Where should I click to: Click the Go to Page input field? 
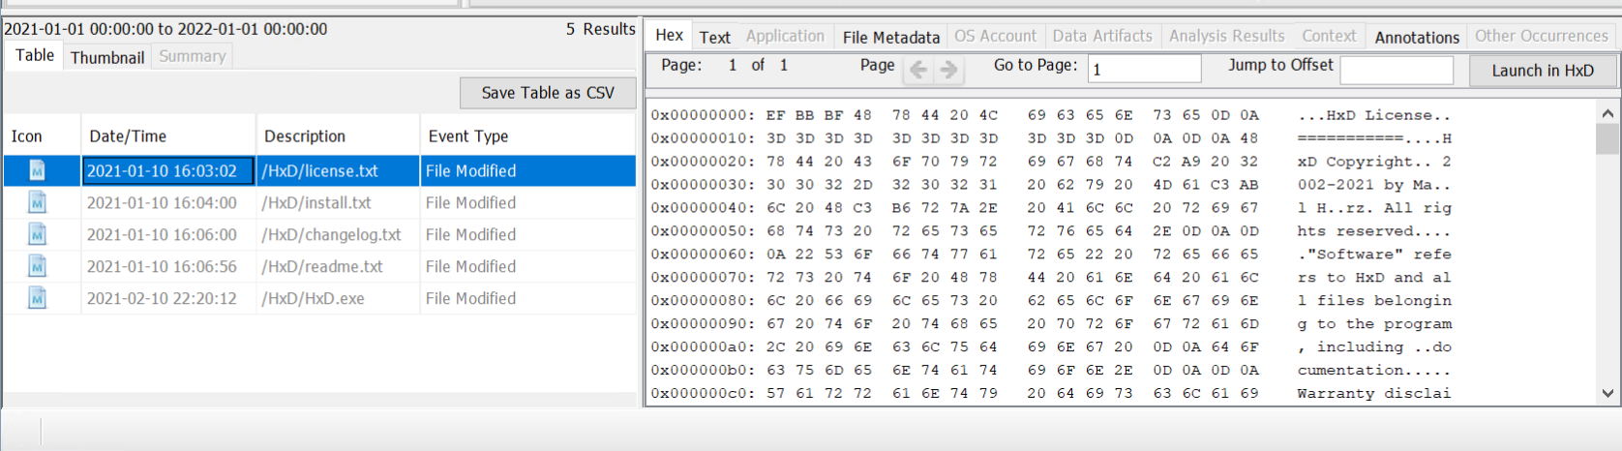click(x=1145, y=69)
